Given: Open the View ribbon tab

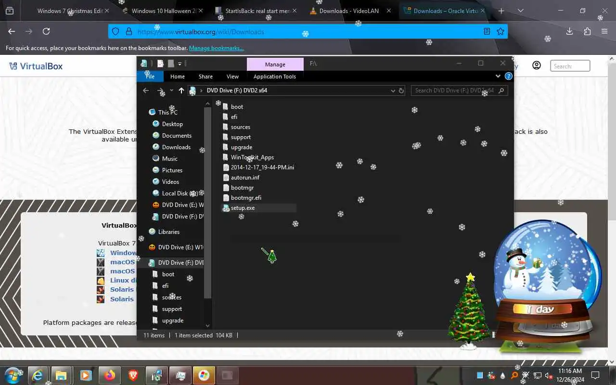Looking at the screenshot, I should (x=232, y=77).
